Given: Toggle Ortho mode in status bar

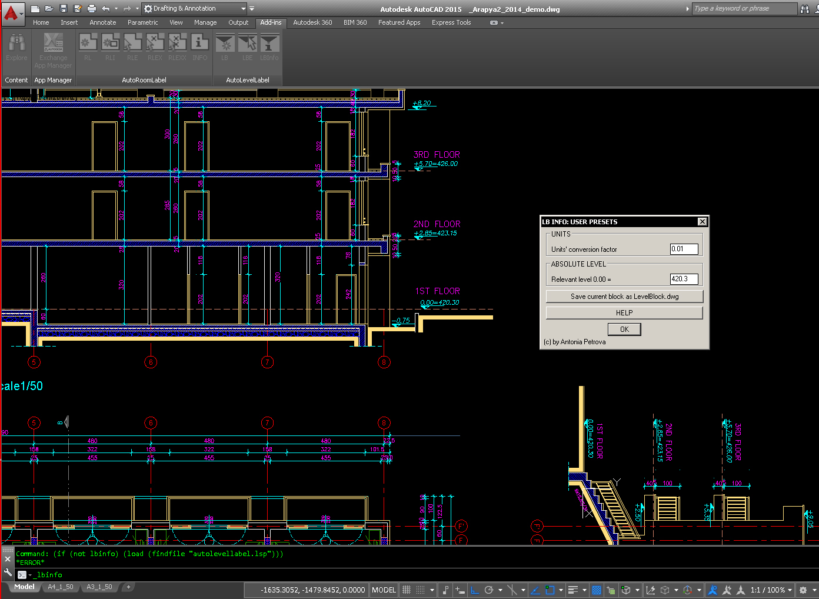Looking at the screenshot, I should [474, 590].
